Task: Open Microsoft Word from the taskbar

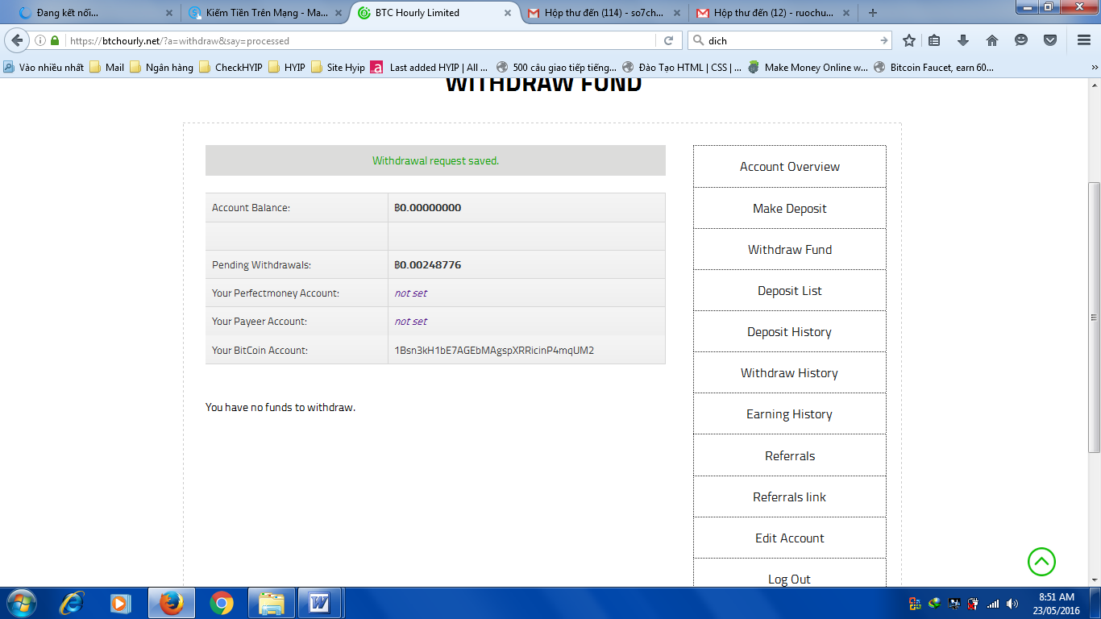Action: click(320, 603)
